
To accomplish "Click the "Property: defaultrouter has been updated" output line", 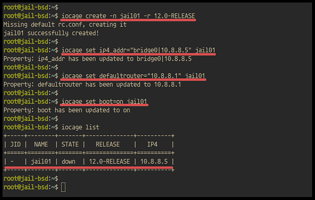I will [92, 84].
